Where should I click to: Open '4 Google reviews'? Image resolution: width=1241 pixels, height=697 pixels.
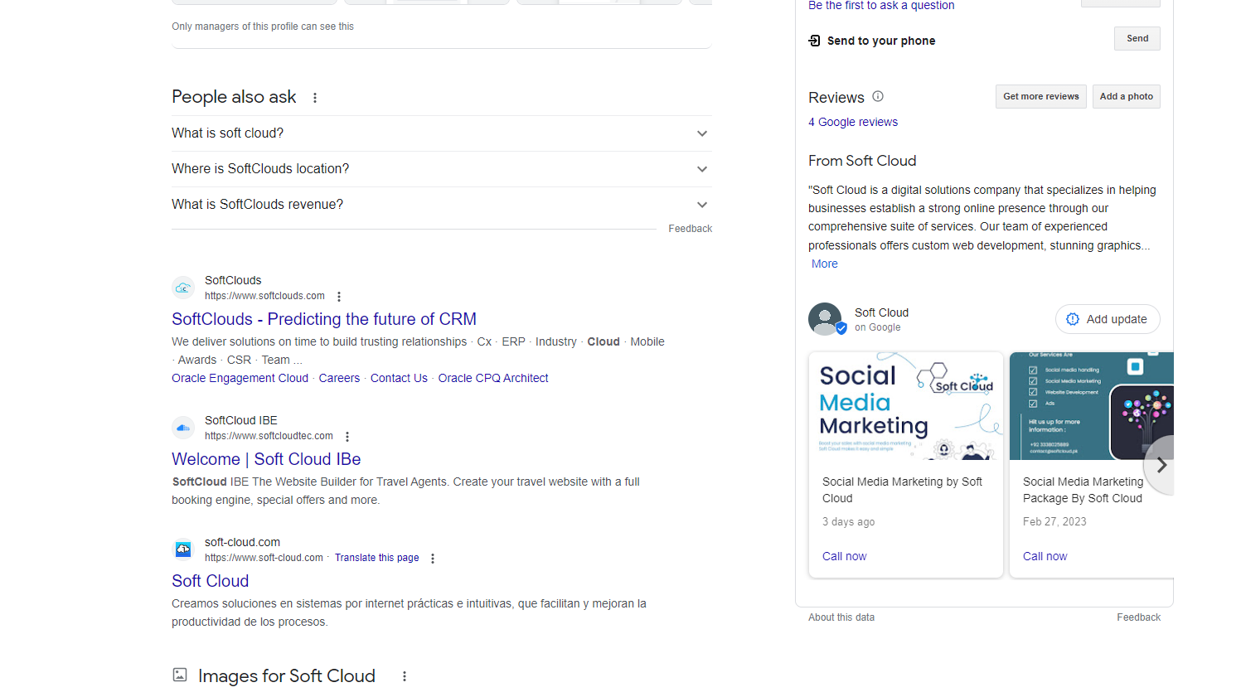(853, 122)
